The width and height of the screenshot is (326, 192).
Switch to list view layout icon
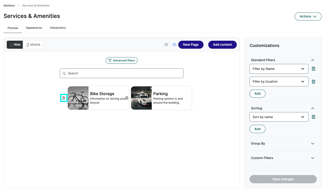coord(166,45)
